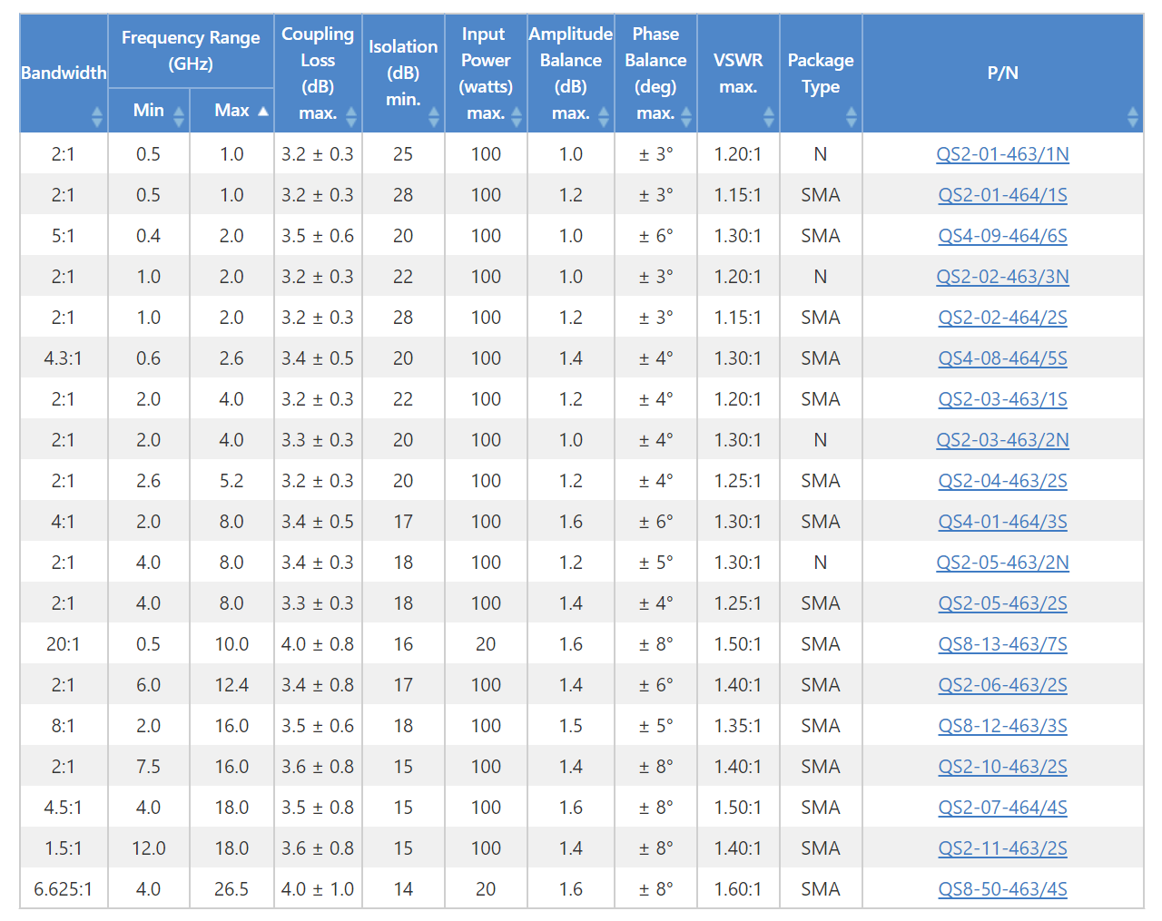Sort by Coupling Loss arrows
The width and height of the screenshot is (1162, 921).
(x=351, y=116)
